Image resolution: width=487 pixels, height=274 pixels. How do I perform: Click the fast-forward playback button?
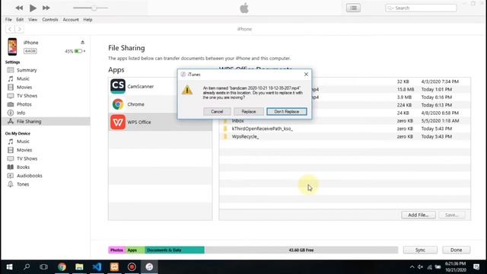(46, 8)
